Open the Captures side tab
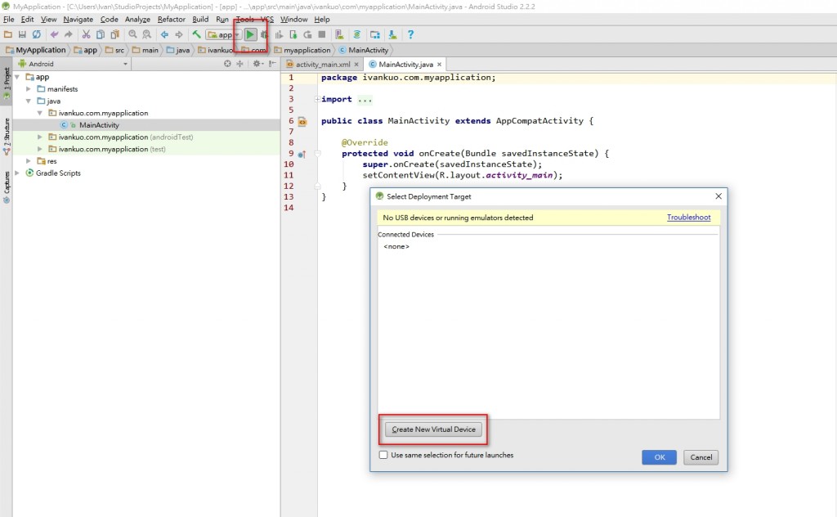 click(7, 187)
